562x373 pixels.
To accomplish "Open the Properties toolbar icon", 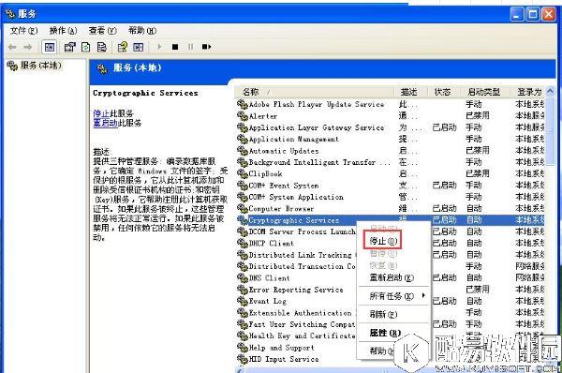I will (69, 47).
